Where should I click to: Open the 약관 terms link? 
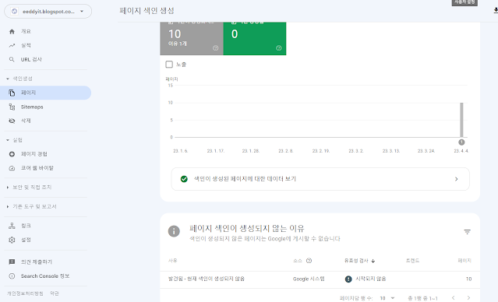55,293
